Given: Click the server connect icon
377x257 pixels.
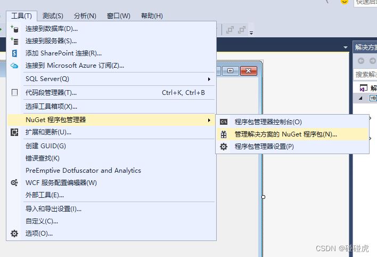Looking at the screenshot, I should (14, 41).
